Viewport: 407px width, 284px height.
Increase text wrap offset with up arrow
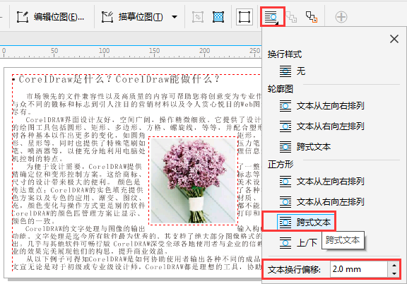click(x=394, y=266)
